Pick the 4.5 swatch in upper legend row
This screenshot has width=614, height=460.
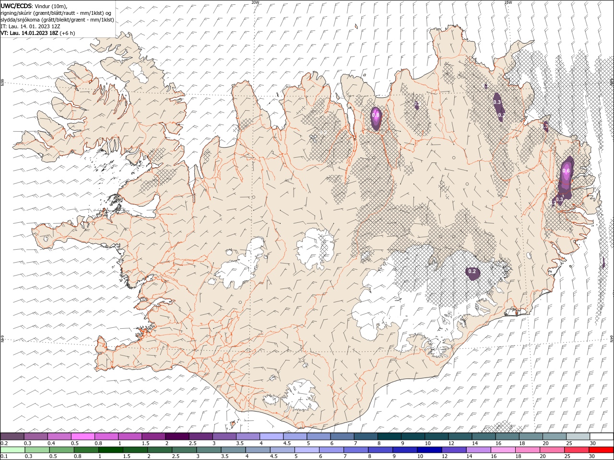[295, 437]
